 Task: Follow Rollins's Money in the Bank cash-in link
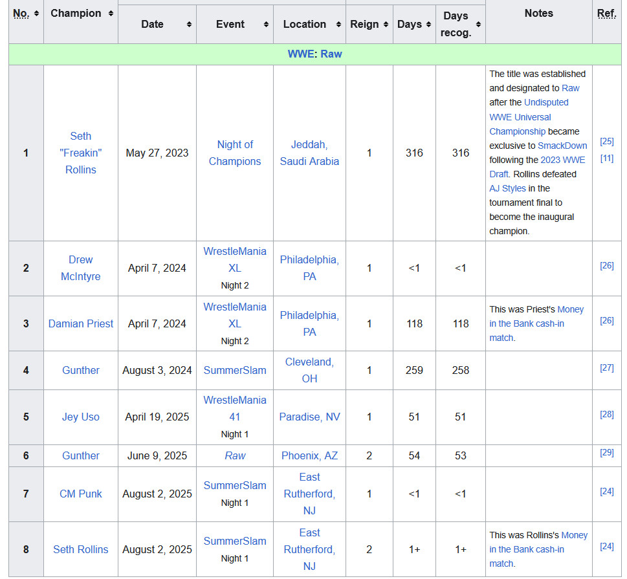point(538,549)
